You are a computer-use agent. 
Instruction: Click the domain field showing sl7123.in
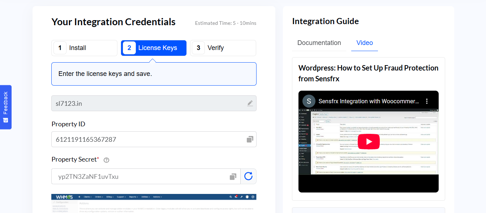coord(154,103)
